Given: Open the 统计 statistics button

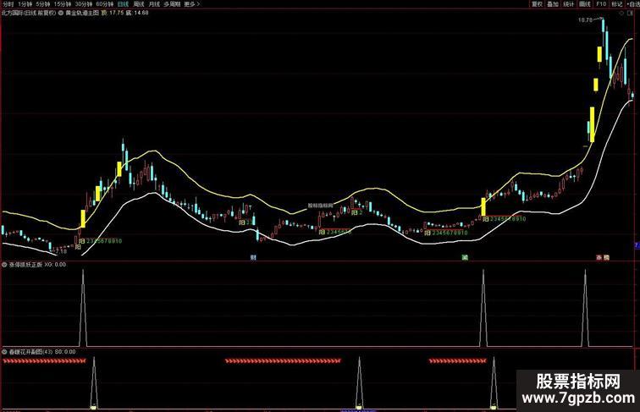Looking at the screenshot, I should (569, 3).
